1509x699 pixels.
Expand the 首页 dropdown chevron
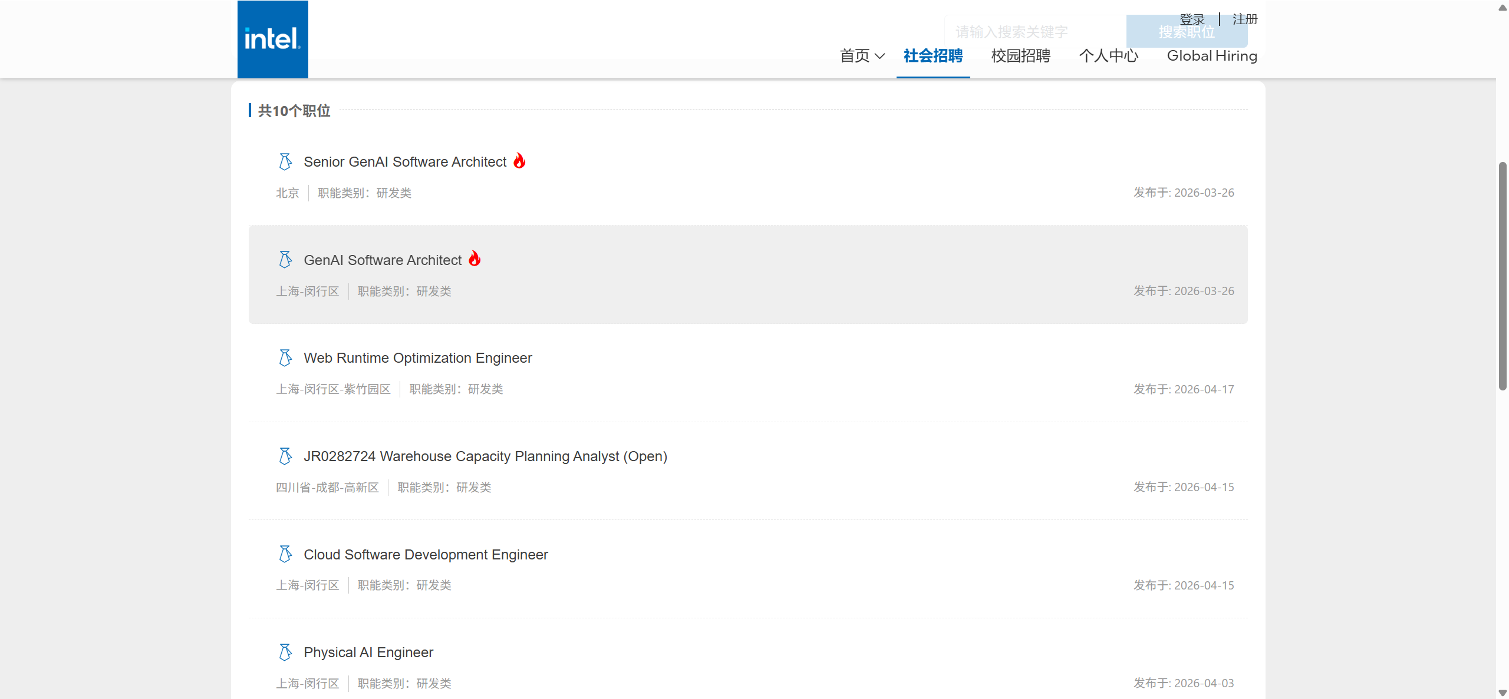(880, 57)
